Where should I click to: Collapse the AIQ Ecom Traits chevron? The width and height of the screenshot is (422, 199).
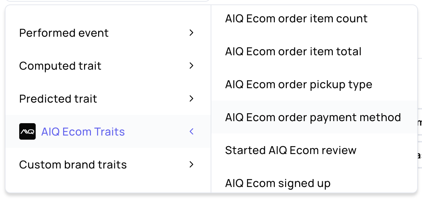pyautogui.click(x=191, y=131)
